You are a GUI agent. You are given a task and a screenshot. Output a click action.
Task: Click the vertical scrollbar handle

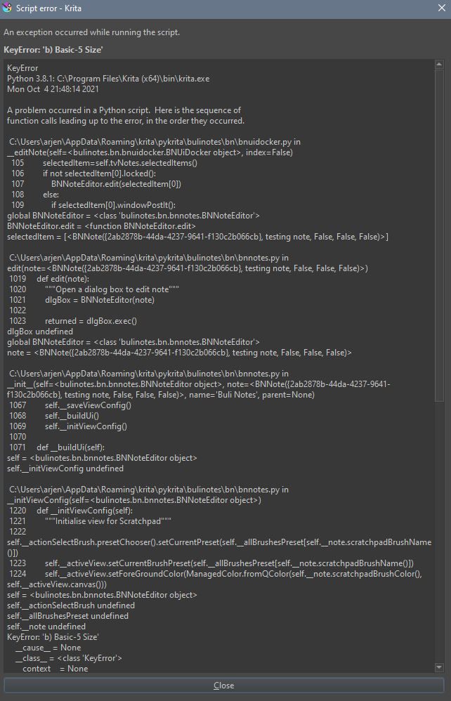click(x=439, y=235)
